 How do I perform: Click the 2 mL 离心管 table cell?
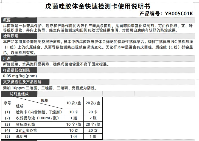click(x=39, y=130)
